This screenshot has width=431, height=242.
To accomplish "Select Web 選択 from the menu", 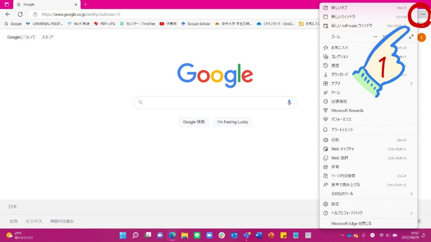I will click(x=368, y=158).
